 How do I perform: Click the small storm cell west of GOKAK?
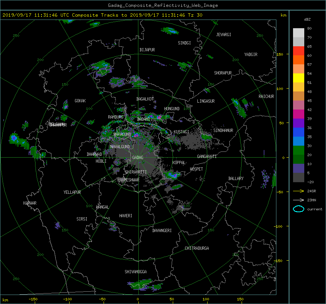[66, 106]
